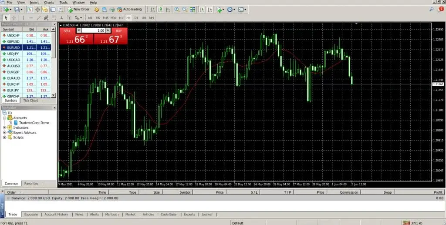Switch chart to line chart type
Image resolution: width=446 pixels, height=225 pixels.
168,10
